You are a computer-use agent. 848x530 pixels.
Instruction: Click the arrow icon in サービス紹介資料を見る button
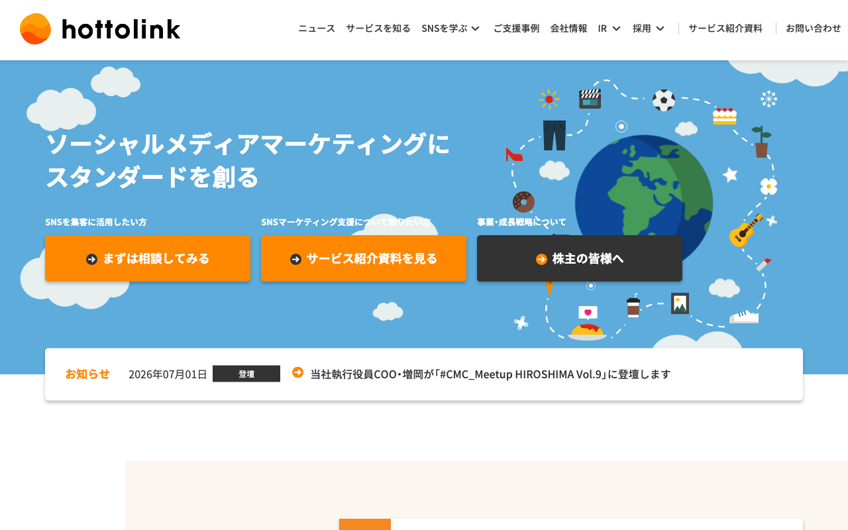coord(295,259)
